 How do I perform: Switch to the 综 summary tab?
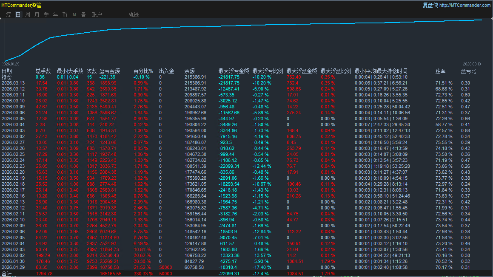9,14
